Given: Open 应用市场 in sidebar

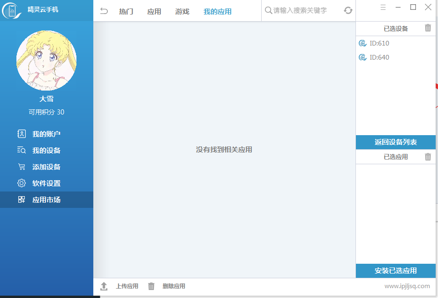Looking at the screenshot, I should tap(46, 199).
